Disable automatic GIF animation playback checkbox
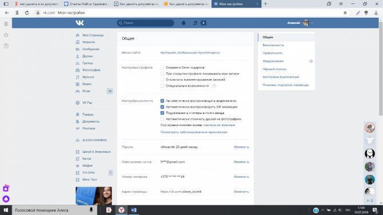 click(x=162, y=107)
